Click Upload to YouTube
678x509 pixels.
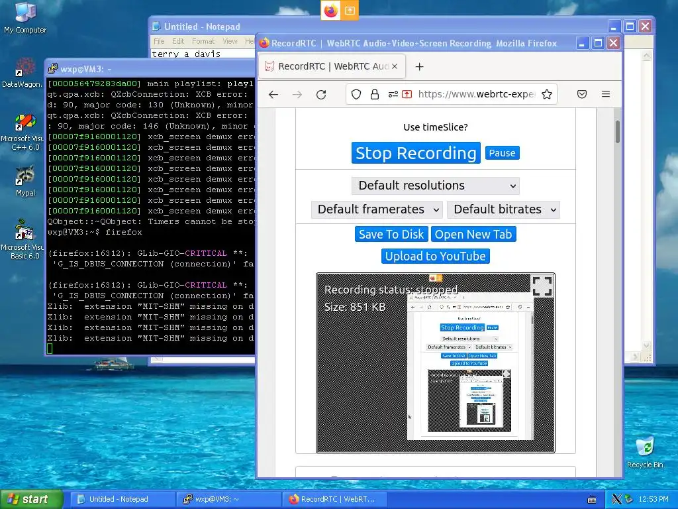(x=436, y=256)
